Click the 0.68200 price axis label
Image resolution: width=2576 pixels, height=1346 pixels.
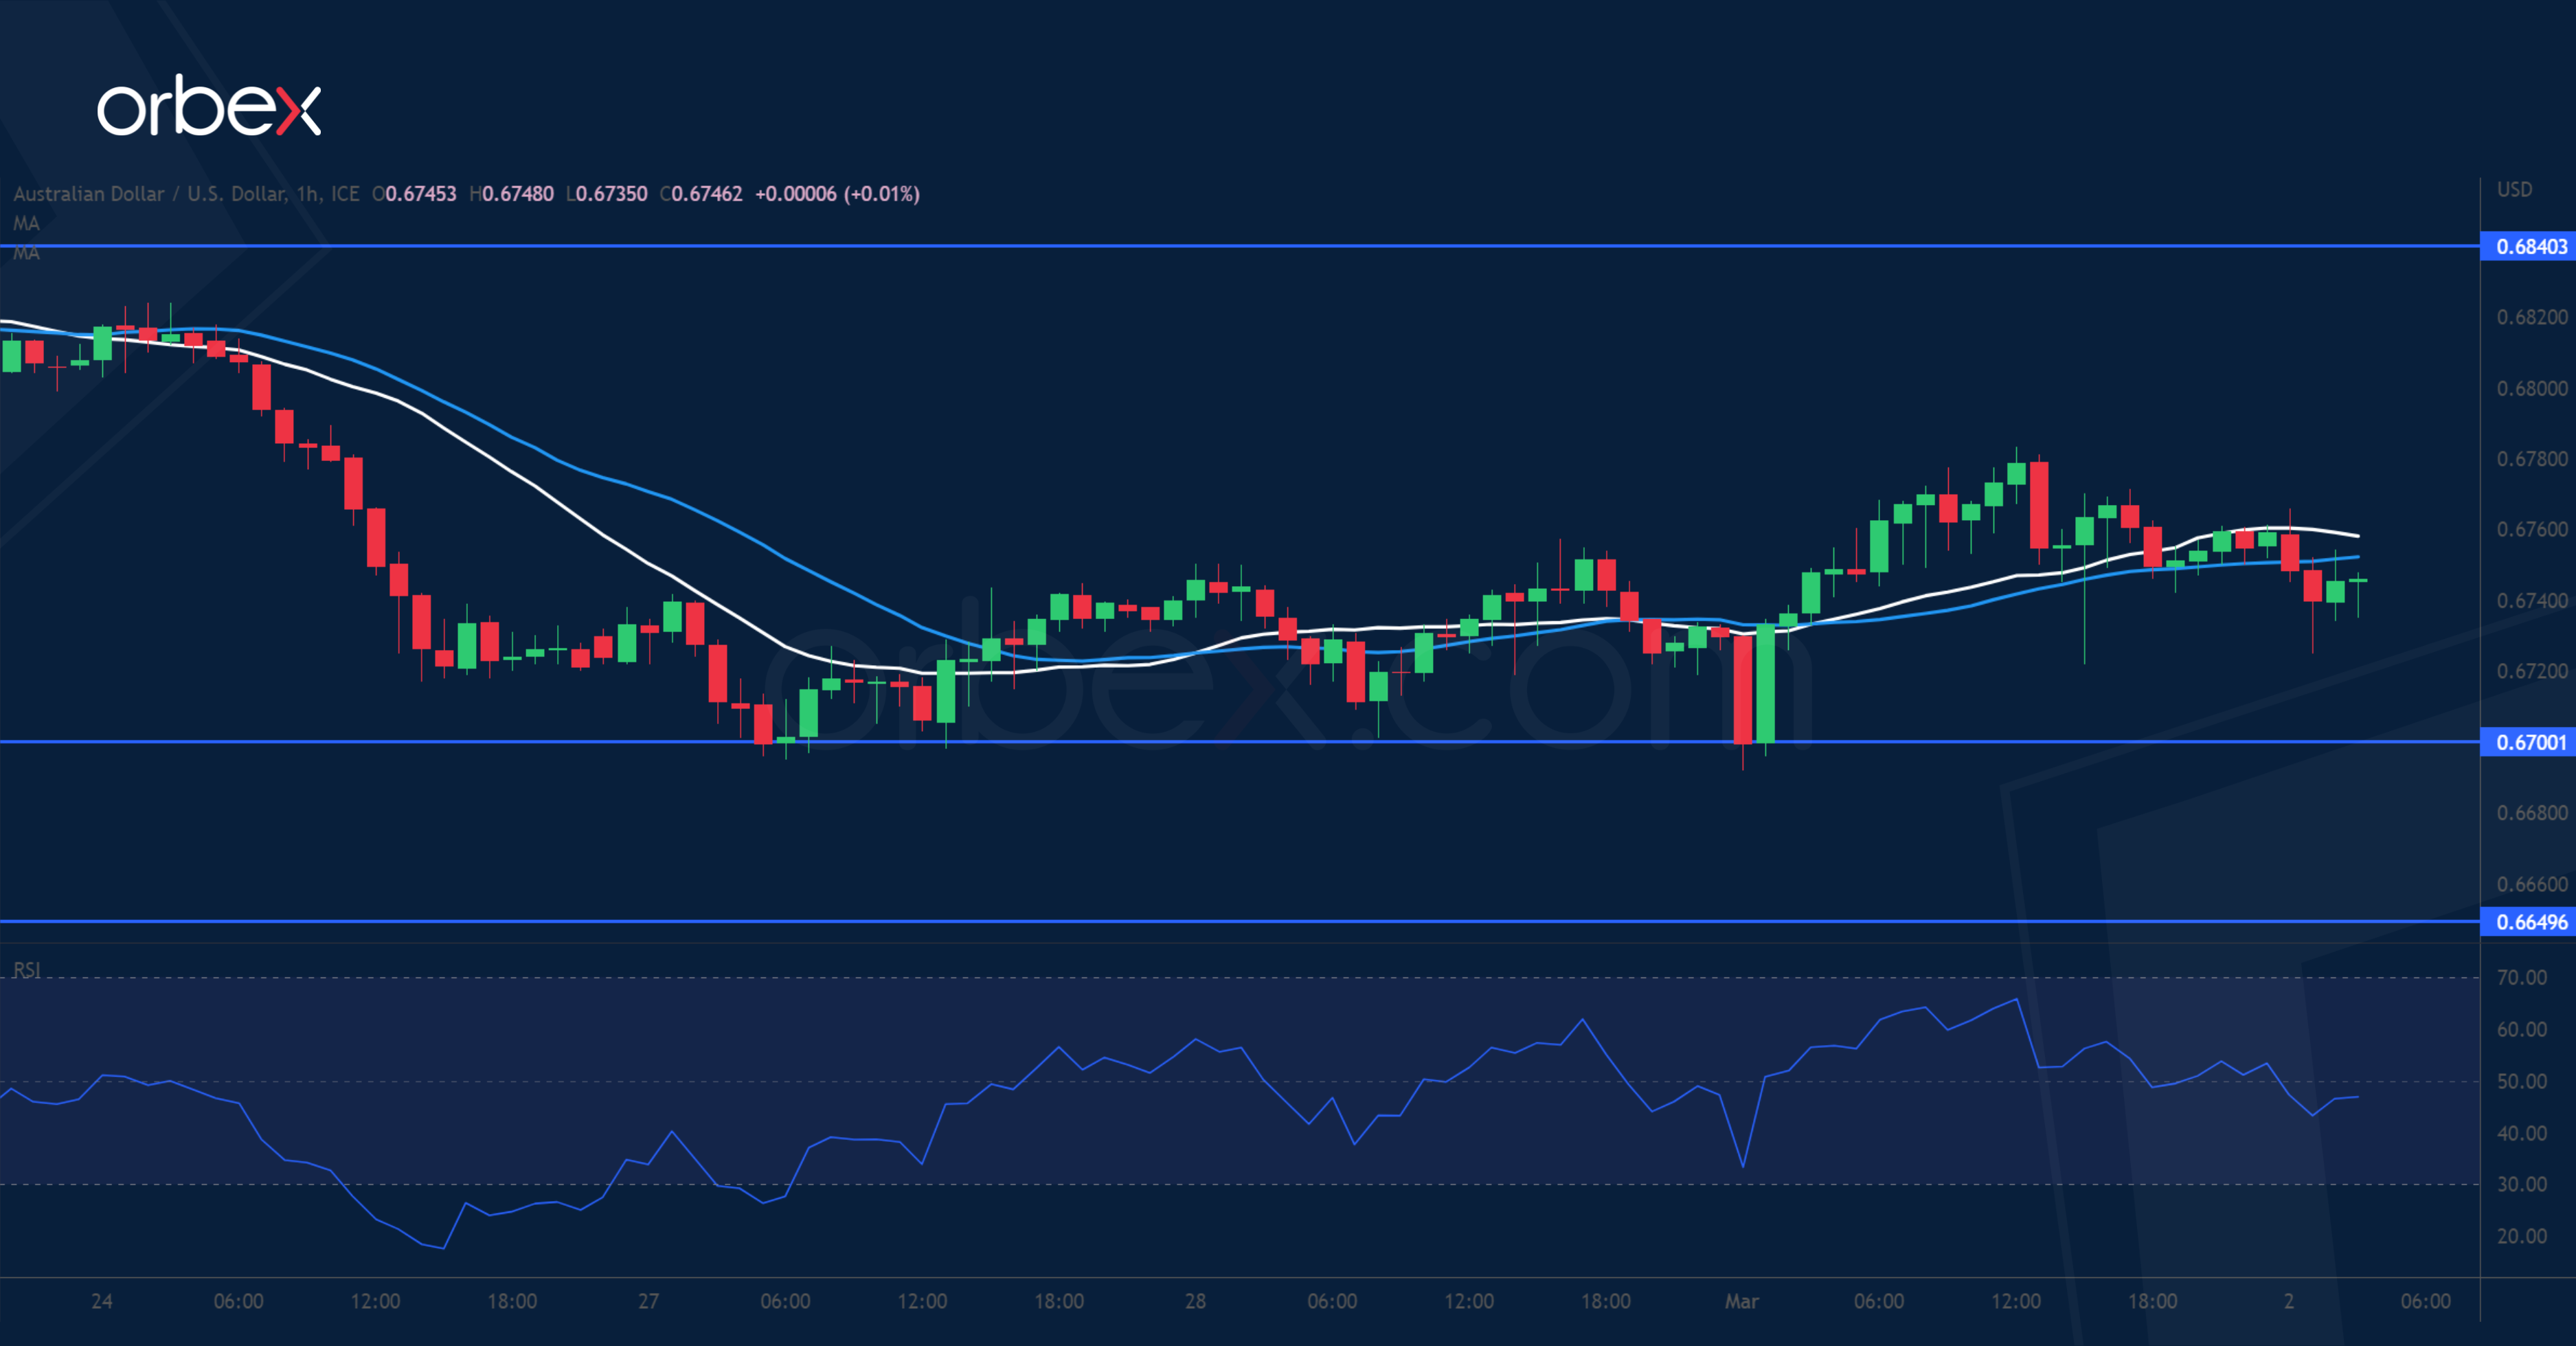pyautogui.click(x=2531, y=317)
